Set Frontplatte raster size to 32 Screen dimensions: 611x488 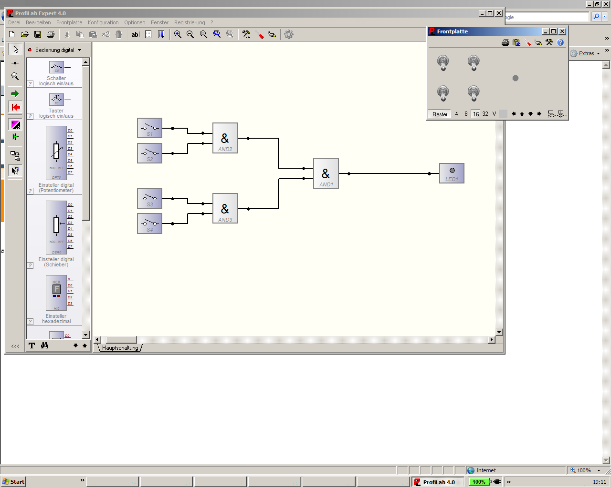[485, 114]
